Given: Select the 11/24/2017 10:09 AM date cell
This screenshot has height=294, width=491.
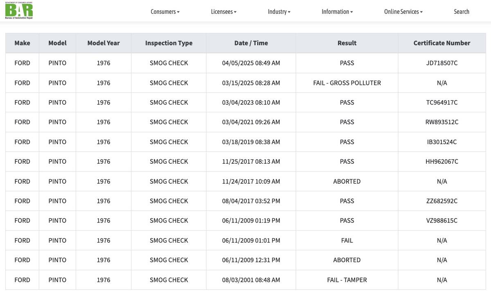Looking at the screenshot, I should point(251,181).
